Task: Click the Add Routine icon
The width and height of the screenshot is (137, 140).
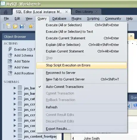Action: [10, 73]
